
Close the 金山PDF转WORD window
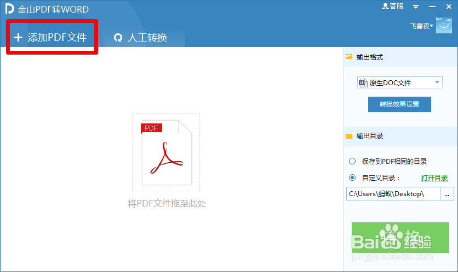click(x=449, y=7)
